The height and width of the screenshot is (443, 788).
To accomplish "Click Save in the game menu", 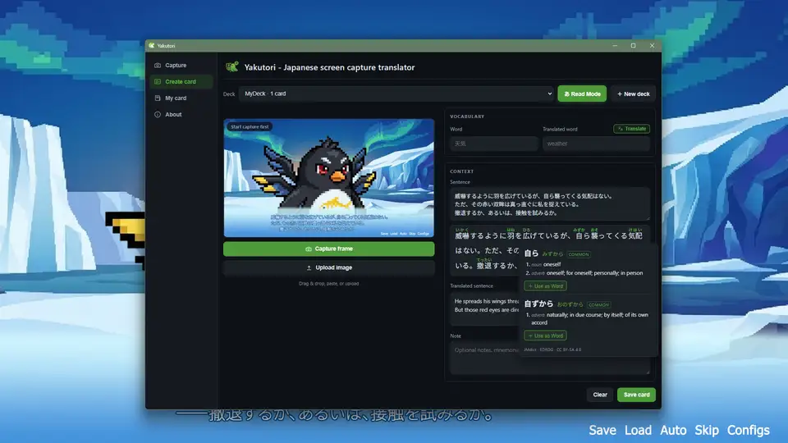I will [602, 431].
